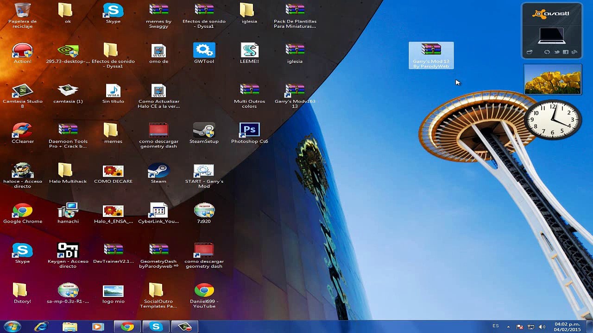Select the Skype shortcut beside the Keygen icon
Viewport: 593px width, 333px height.
pos(22,253)
